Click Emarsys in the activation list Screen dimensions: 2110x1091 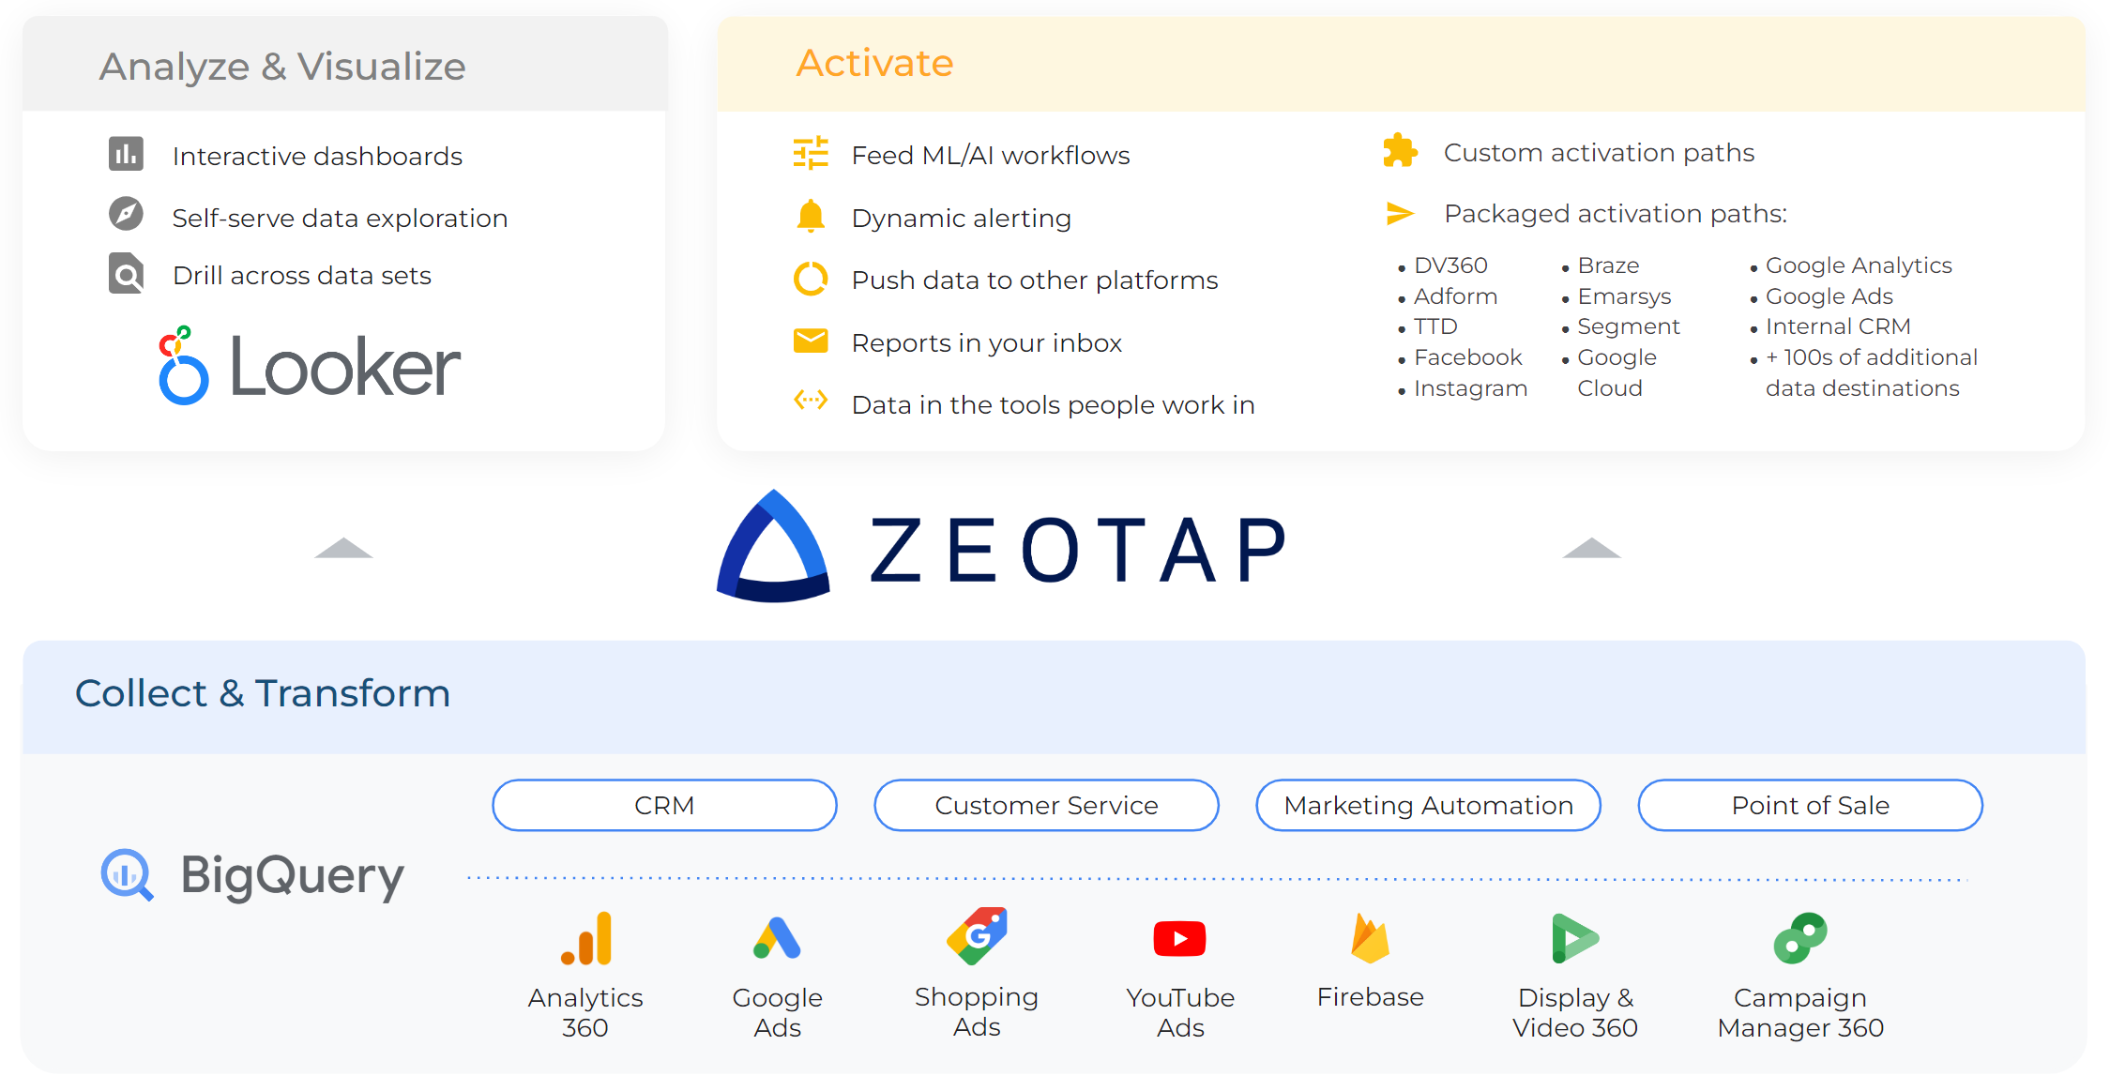coord(1624,296)
